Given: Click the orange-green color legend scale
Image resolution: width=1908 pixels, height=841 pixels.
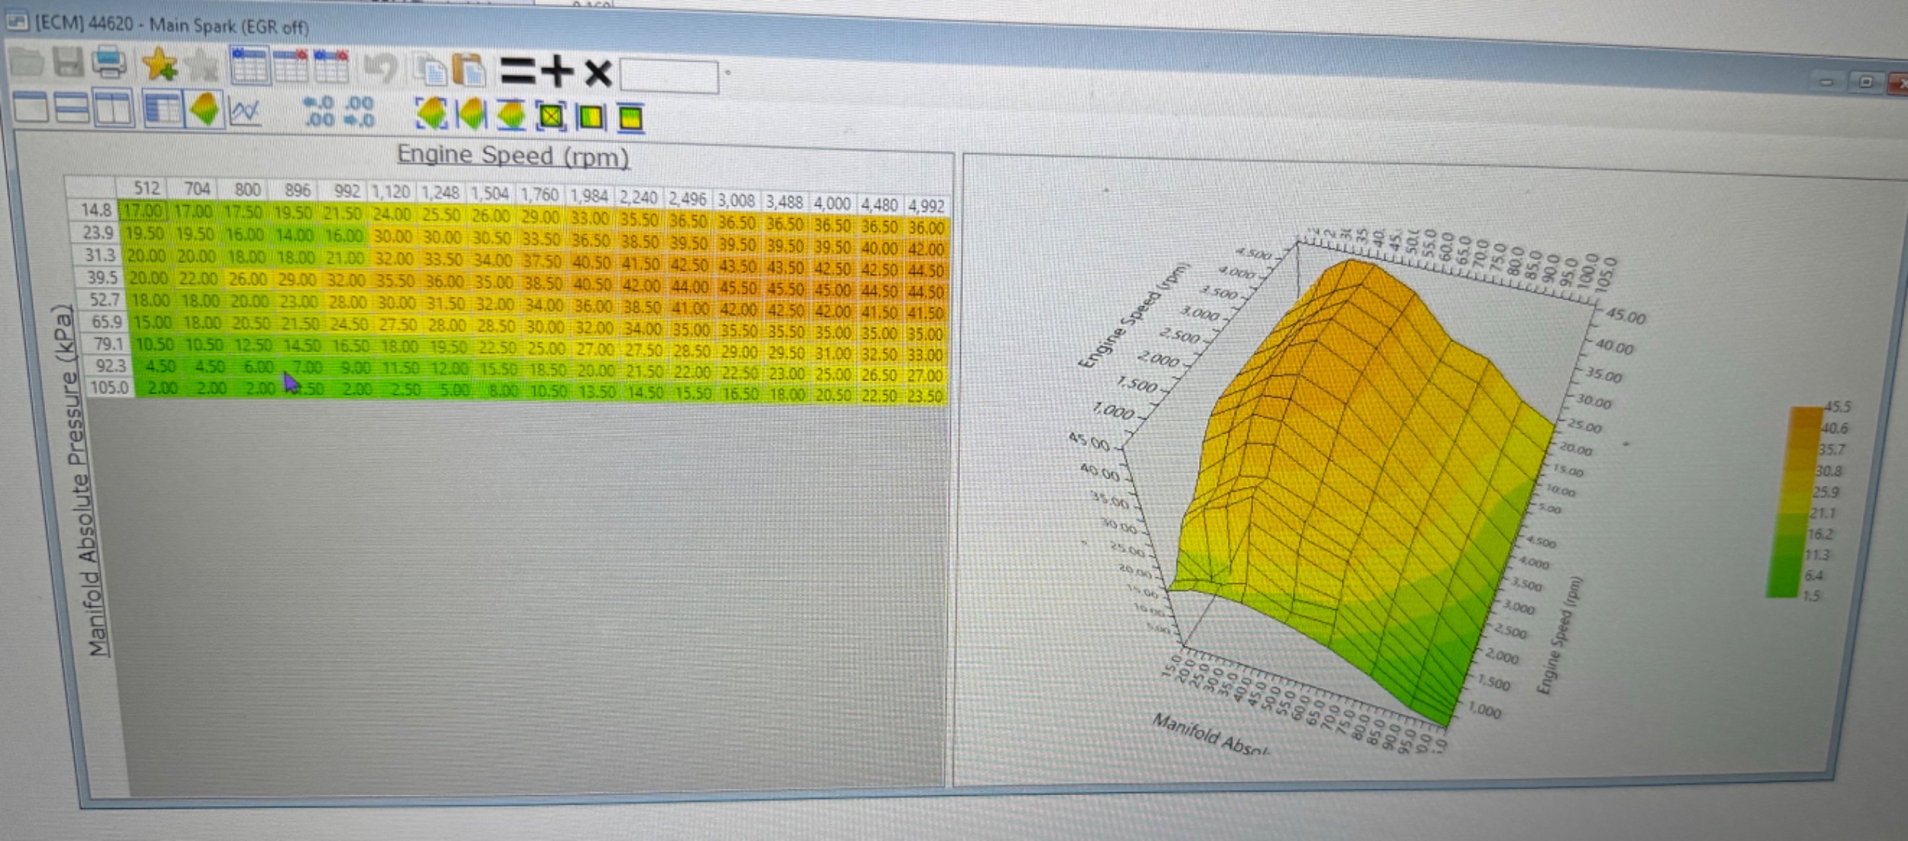Looking at the screenshot, I should 1794,502.
